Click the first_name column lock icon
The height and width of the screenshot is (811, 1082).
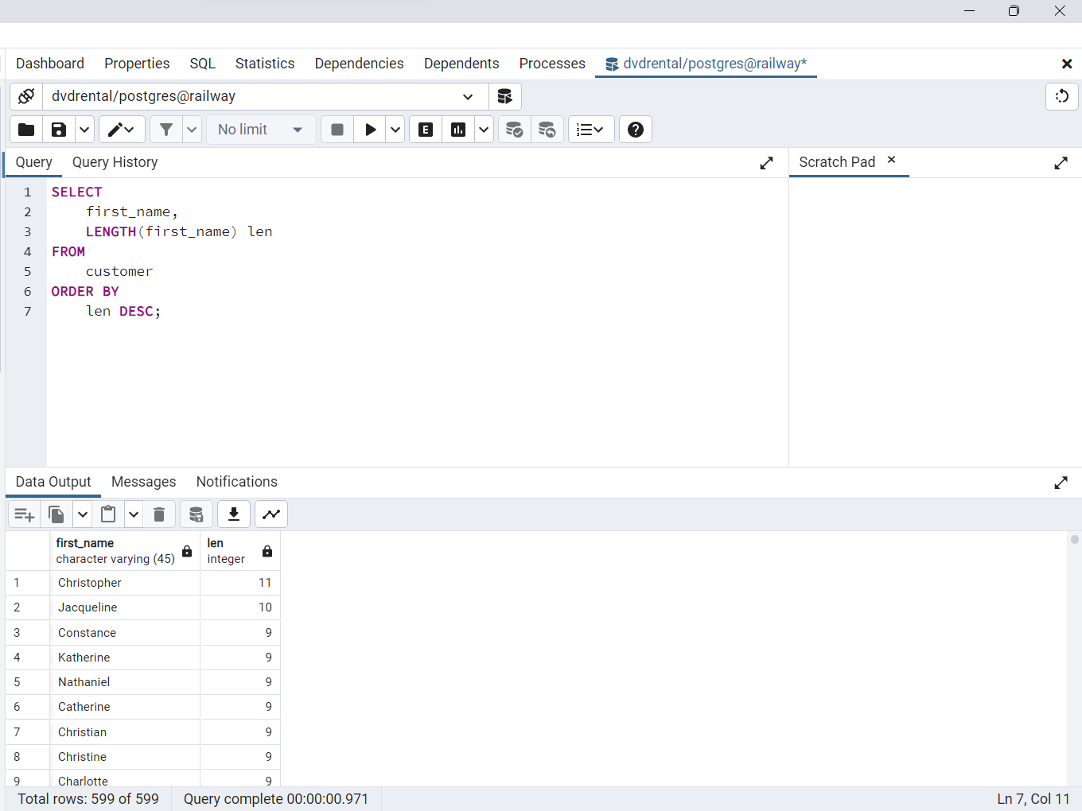click(187, 551)
